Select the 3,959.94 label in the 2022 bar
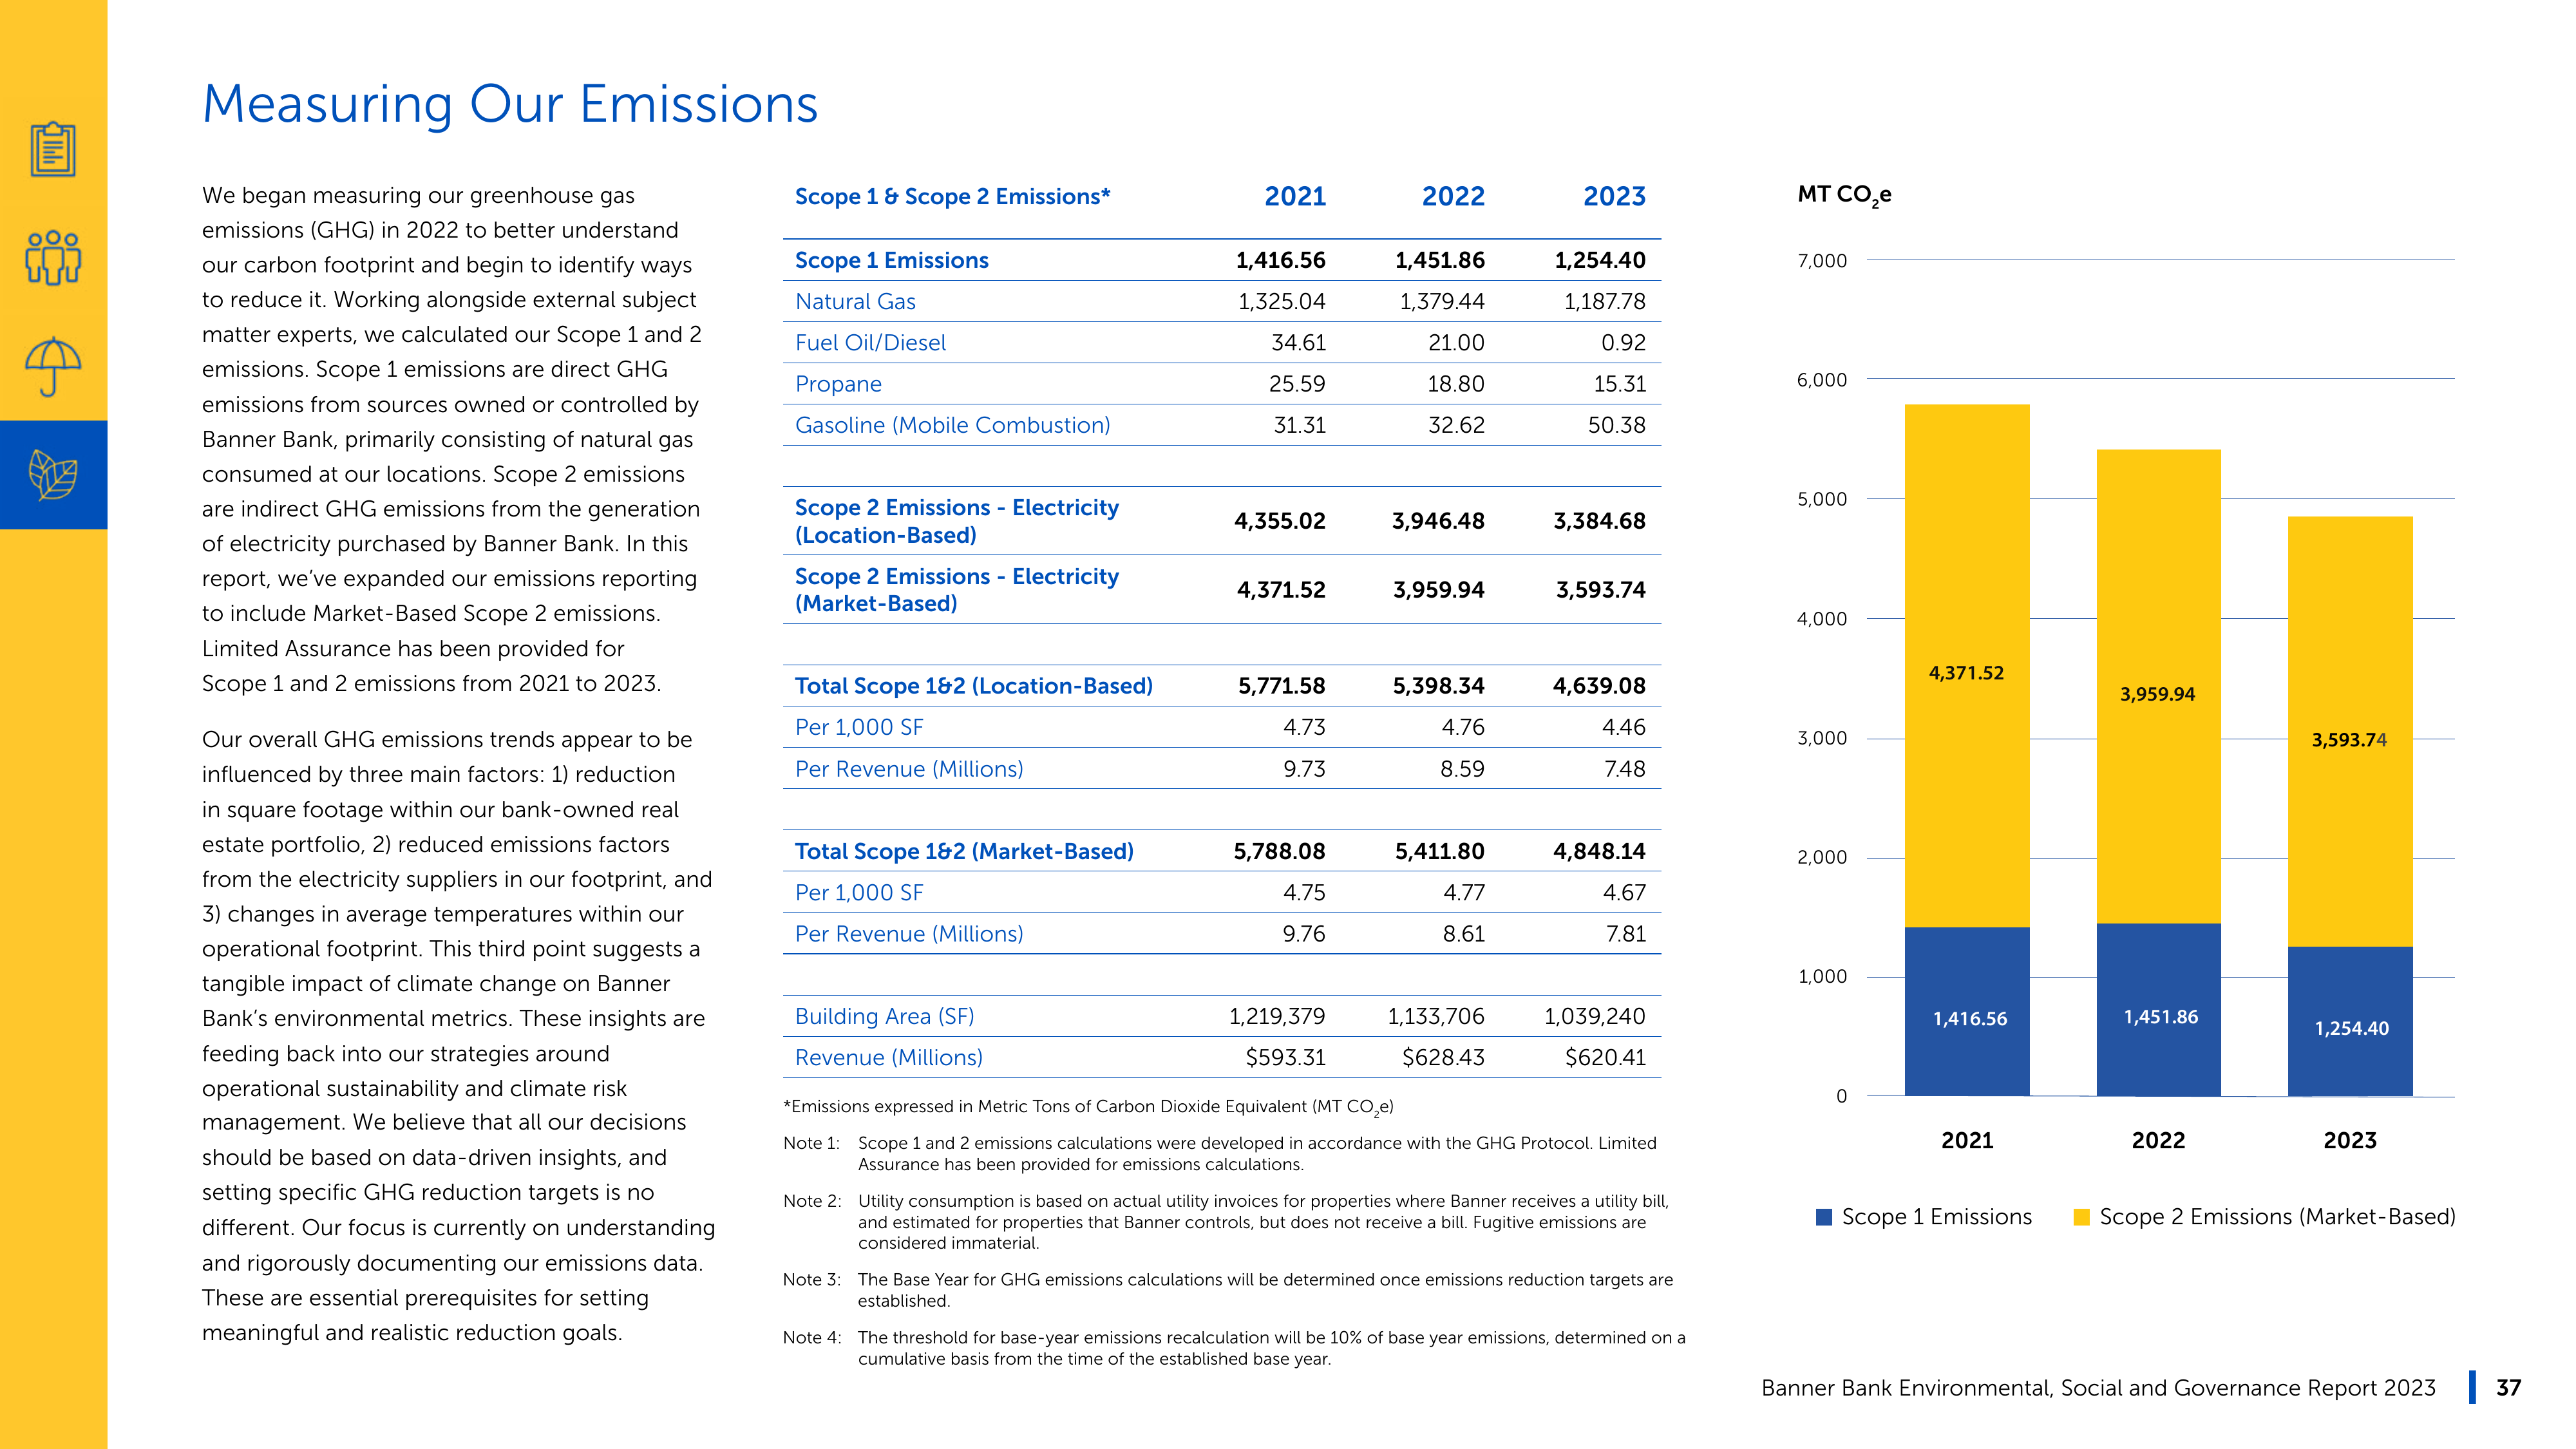The height and width of the screenshot is (1449, 2576). [2157, 694]
